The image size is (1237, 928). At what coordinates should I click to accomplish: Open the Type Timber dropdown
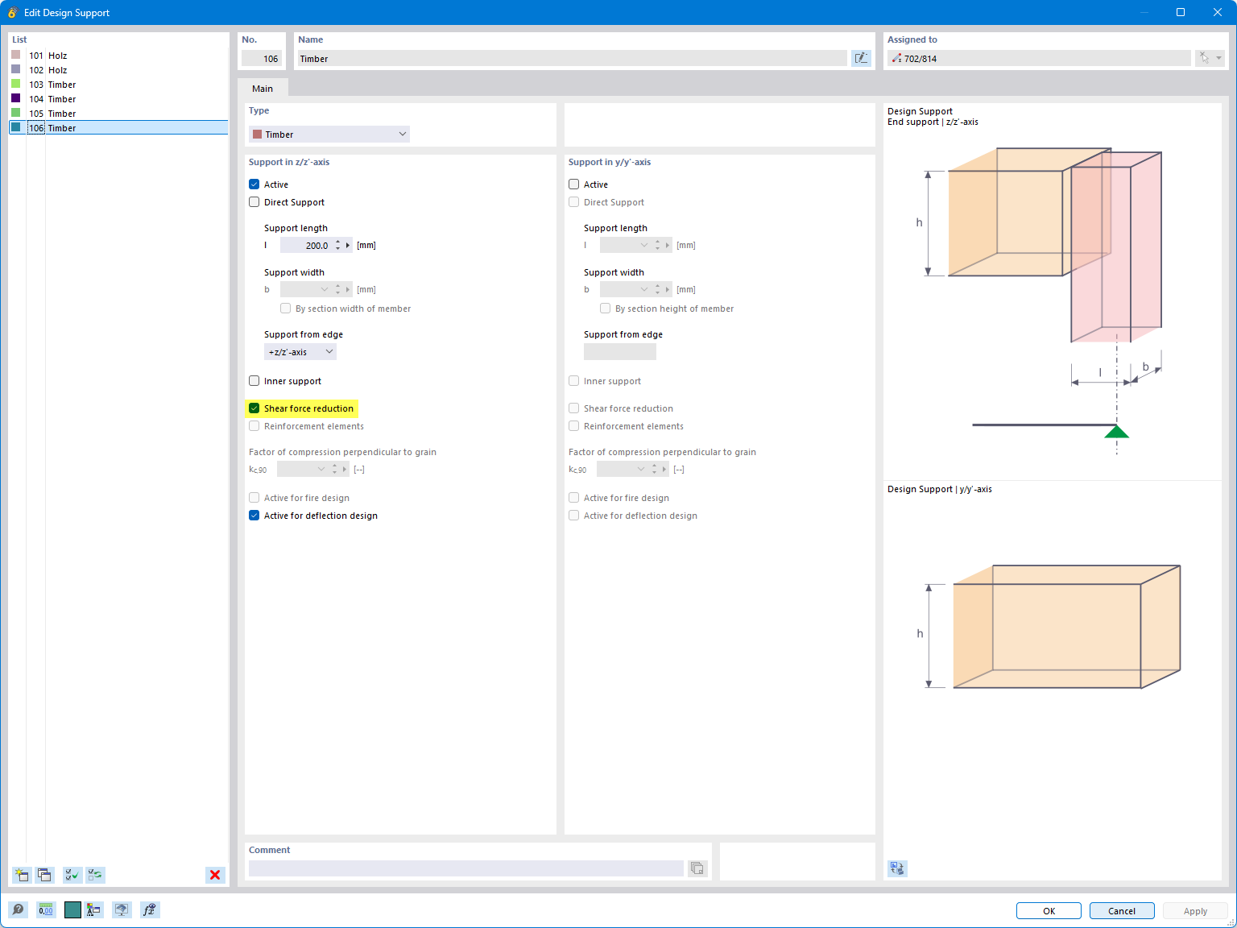[x=329, y=135]
